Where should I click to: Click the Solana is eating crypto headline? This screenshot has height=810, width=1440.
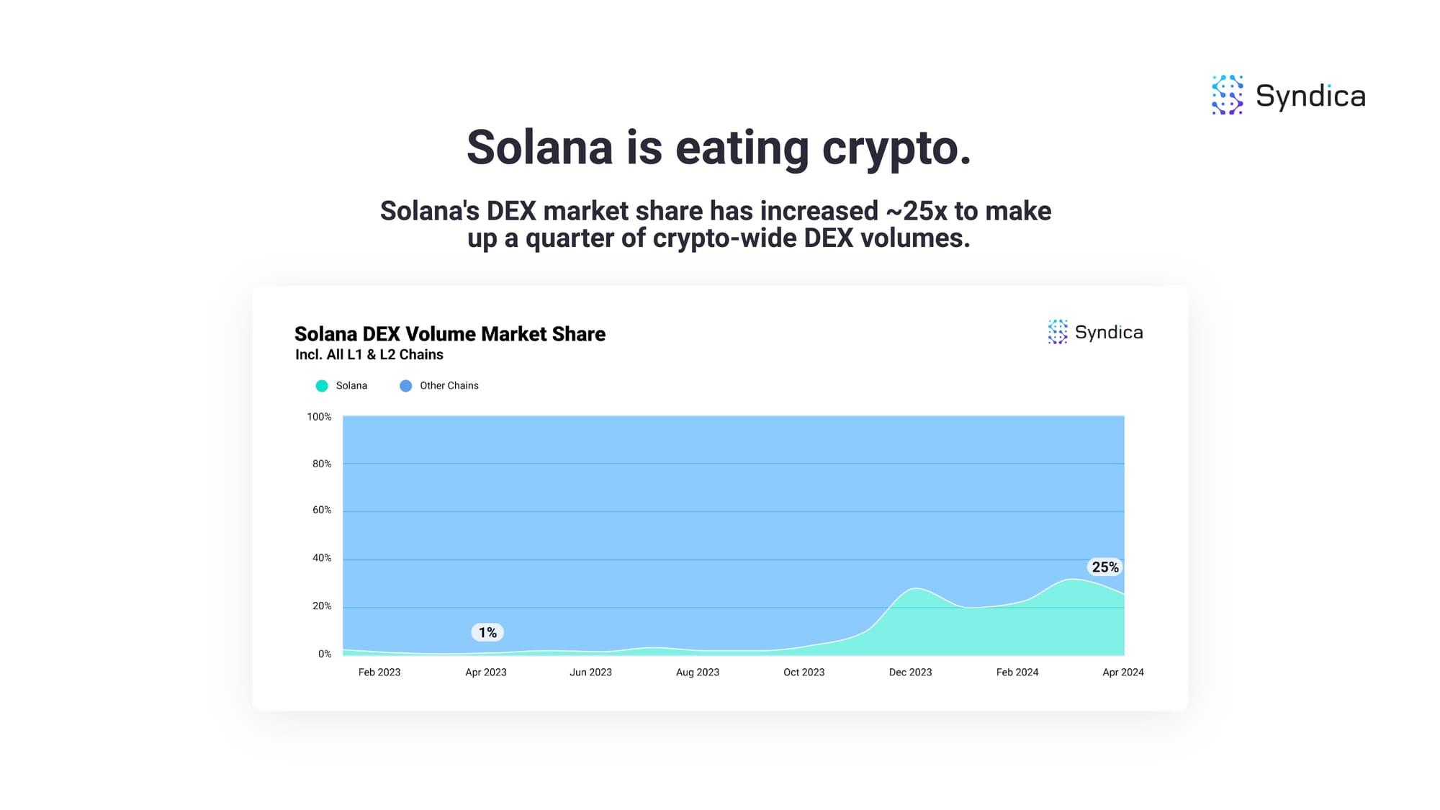coord(719,148)
